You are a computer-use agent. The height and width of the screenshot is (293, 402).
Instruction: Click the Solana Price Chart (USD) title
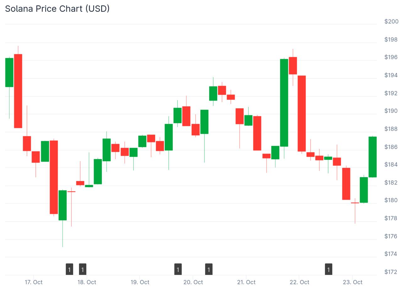pyautogui.click(x=57, y=9)
